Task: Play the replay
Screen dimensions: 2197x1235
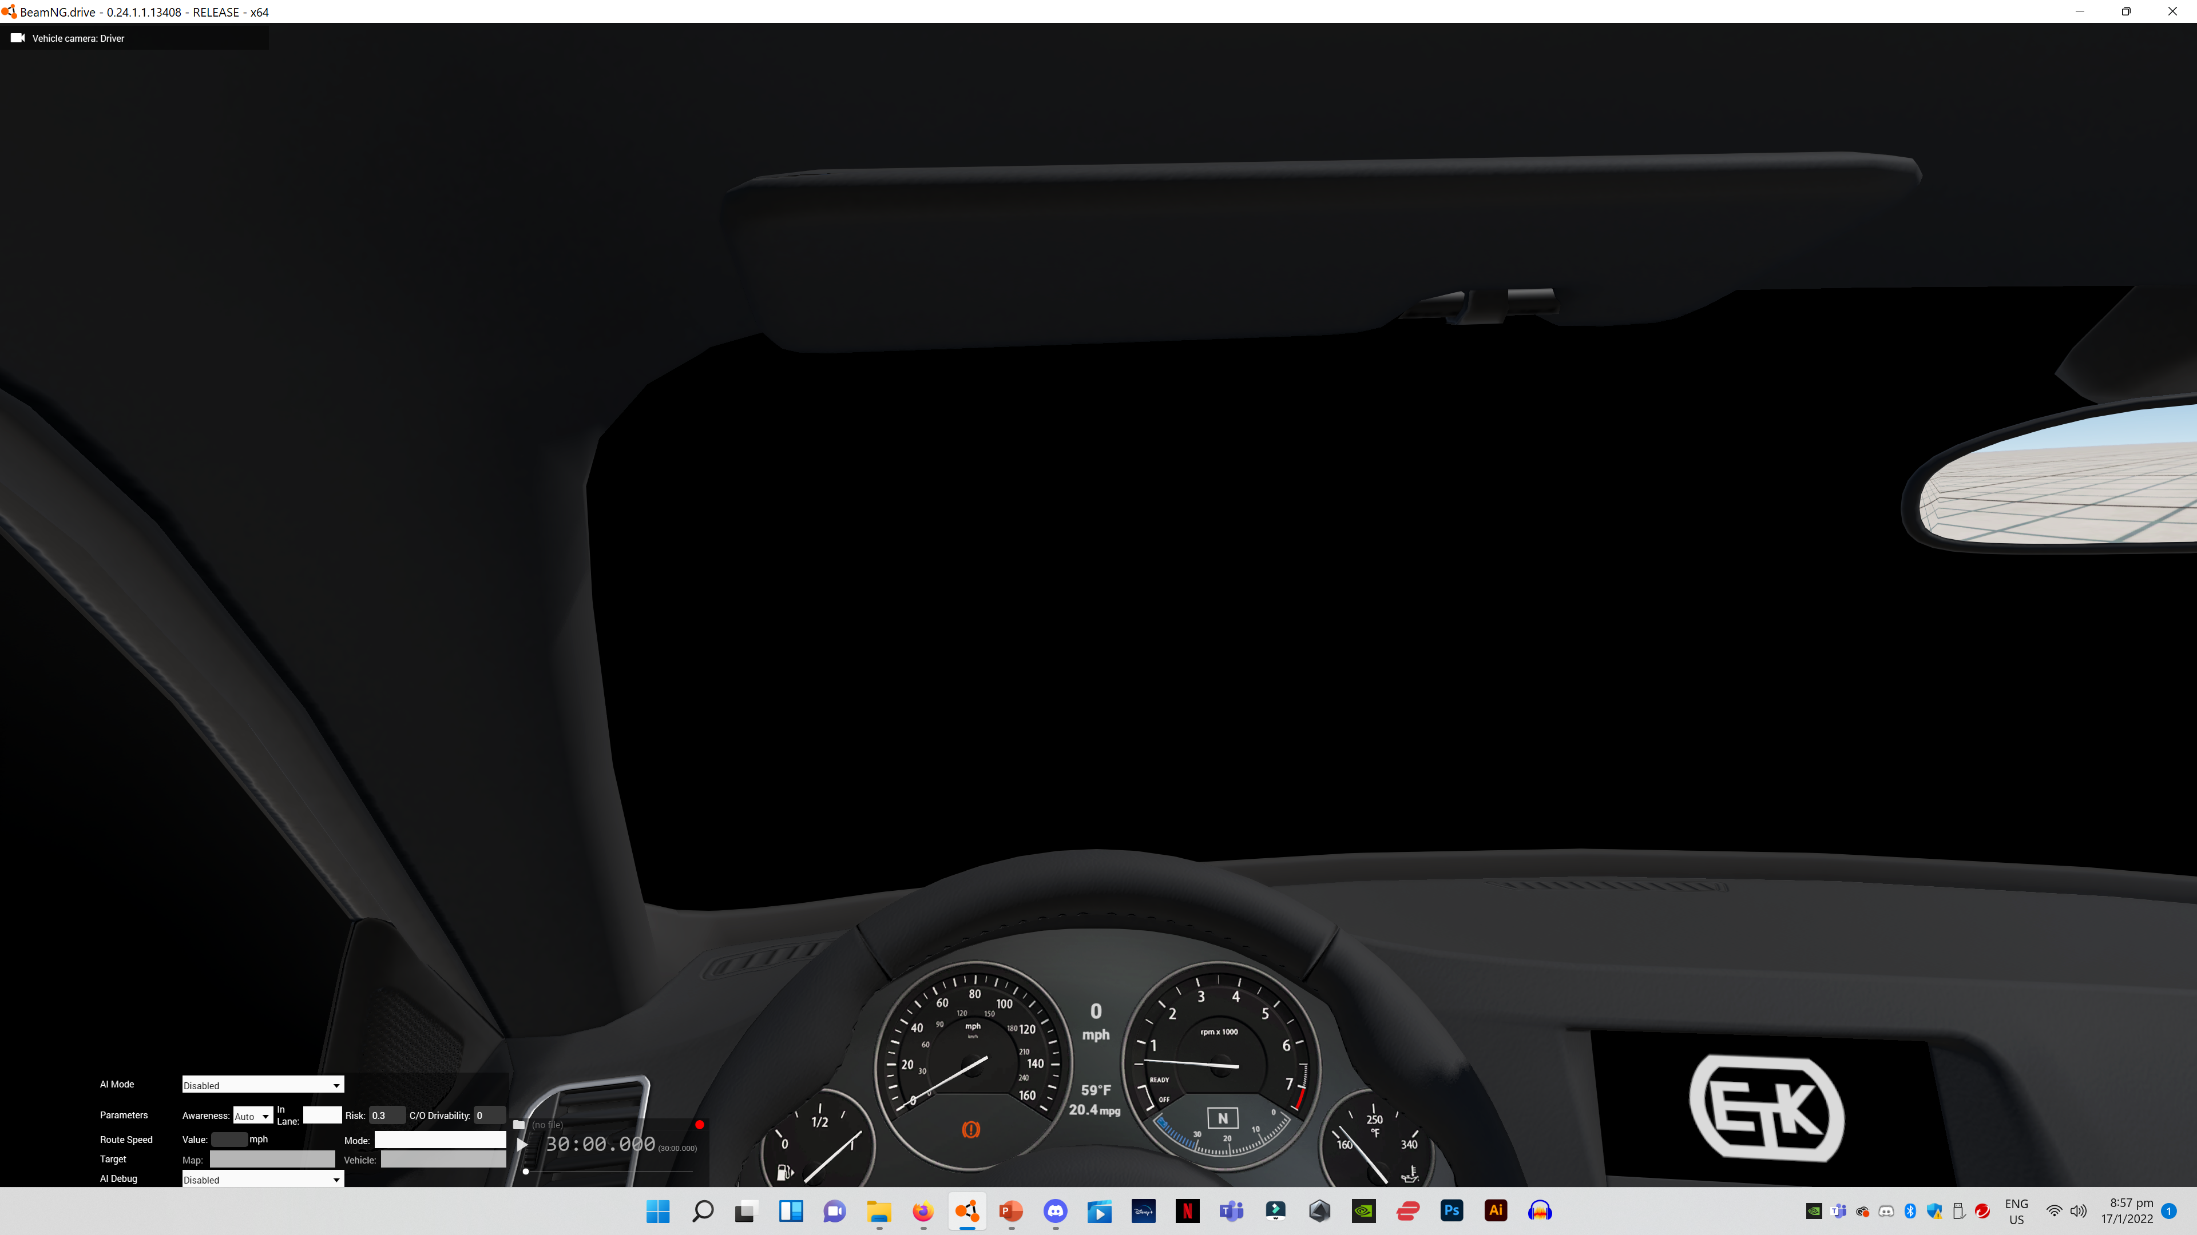Action: [522, 1145]
